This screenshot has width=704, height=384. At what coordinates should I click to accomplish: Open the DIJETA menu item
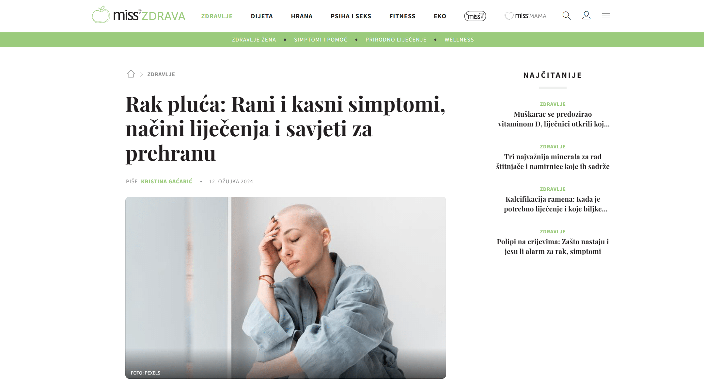coord(262,16)
